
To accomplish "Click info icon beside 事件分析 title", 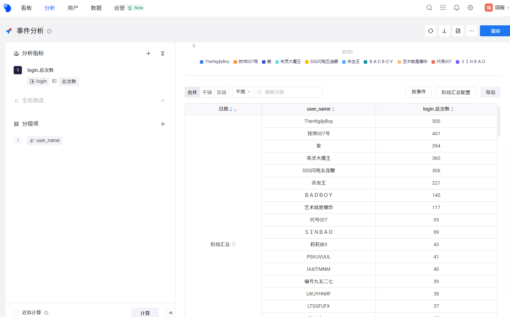I will click(49, 31).
